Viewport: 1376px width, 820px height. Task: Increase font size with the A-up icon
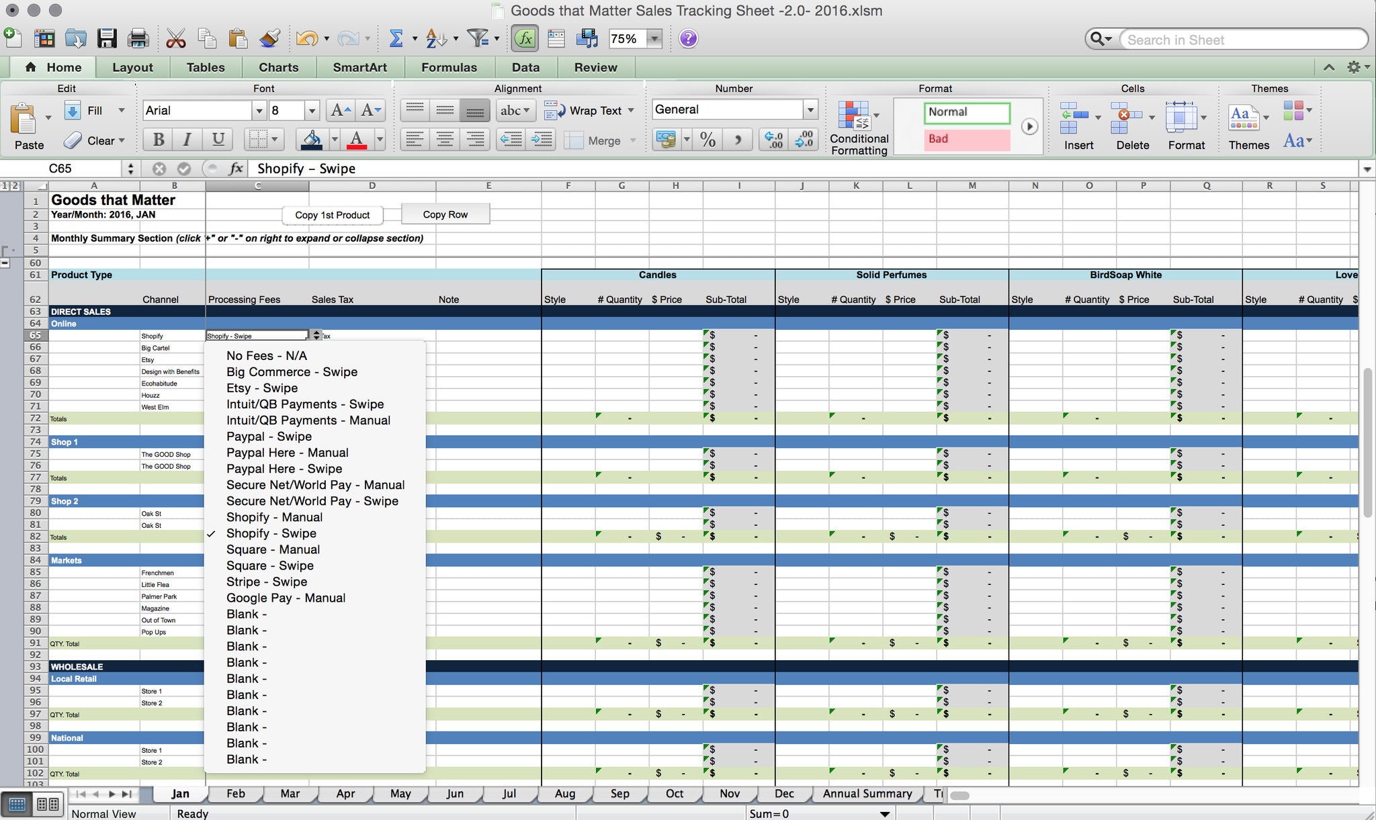[340, 110]
